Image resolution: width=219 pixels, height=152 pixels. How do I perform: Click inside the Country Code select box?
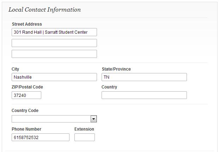click(51, 119)
